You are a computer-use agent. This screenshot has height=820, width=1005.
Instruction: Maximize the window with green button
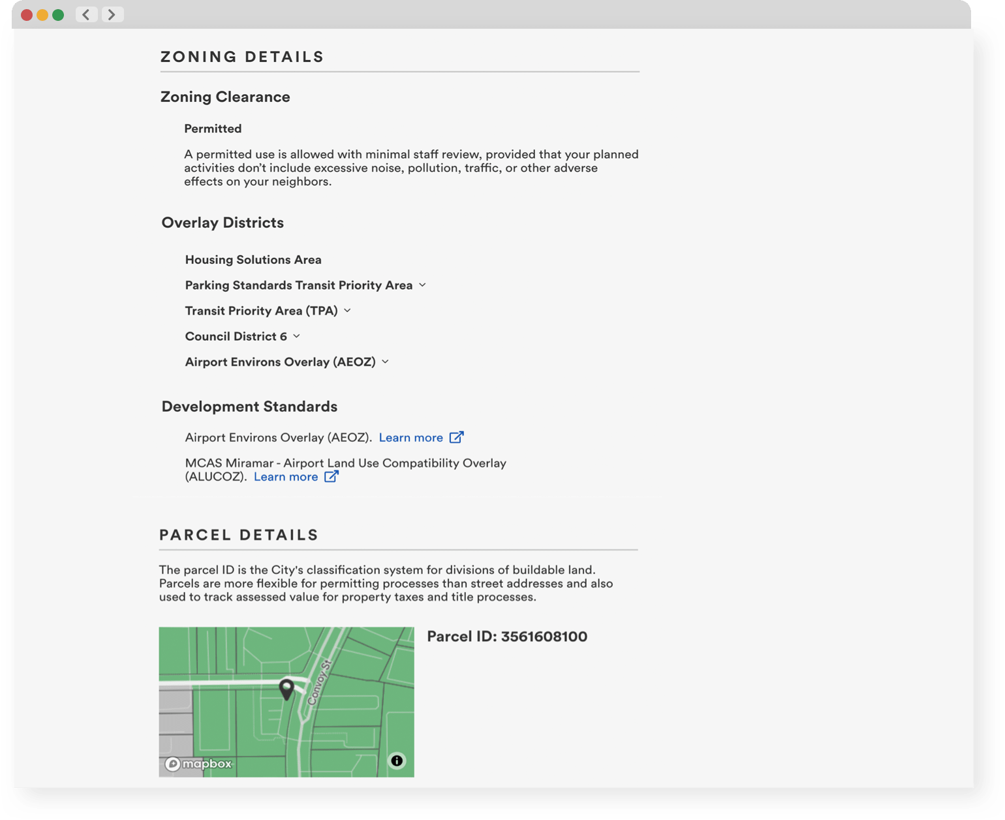pos(58,15)
